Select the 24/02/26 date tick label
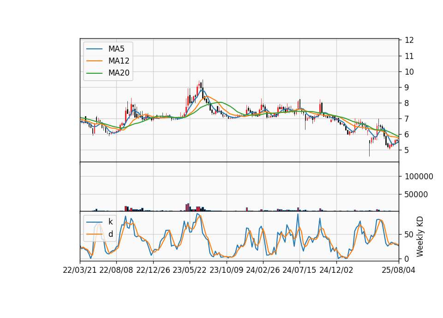 pos(263,271)
